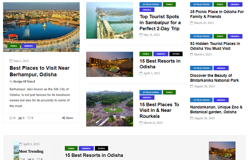Click calendar icon beside June 1, 2025
Screen dimensions: 248x160
coord(11,61)
